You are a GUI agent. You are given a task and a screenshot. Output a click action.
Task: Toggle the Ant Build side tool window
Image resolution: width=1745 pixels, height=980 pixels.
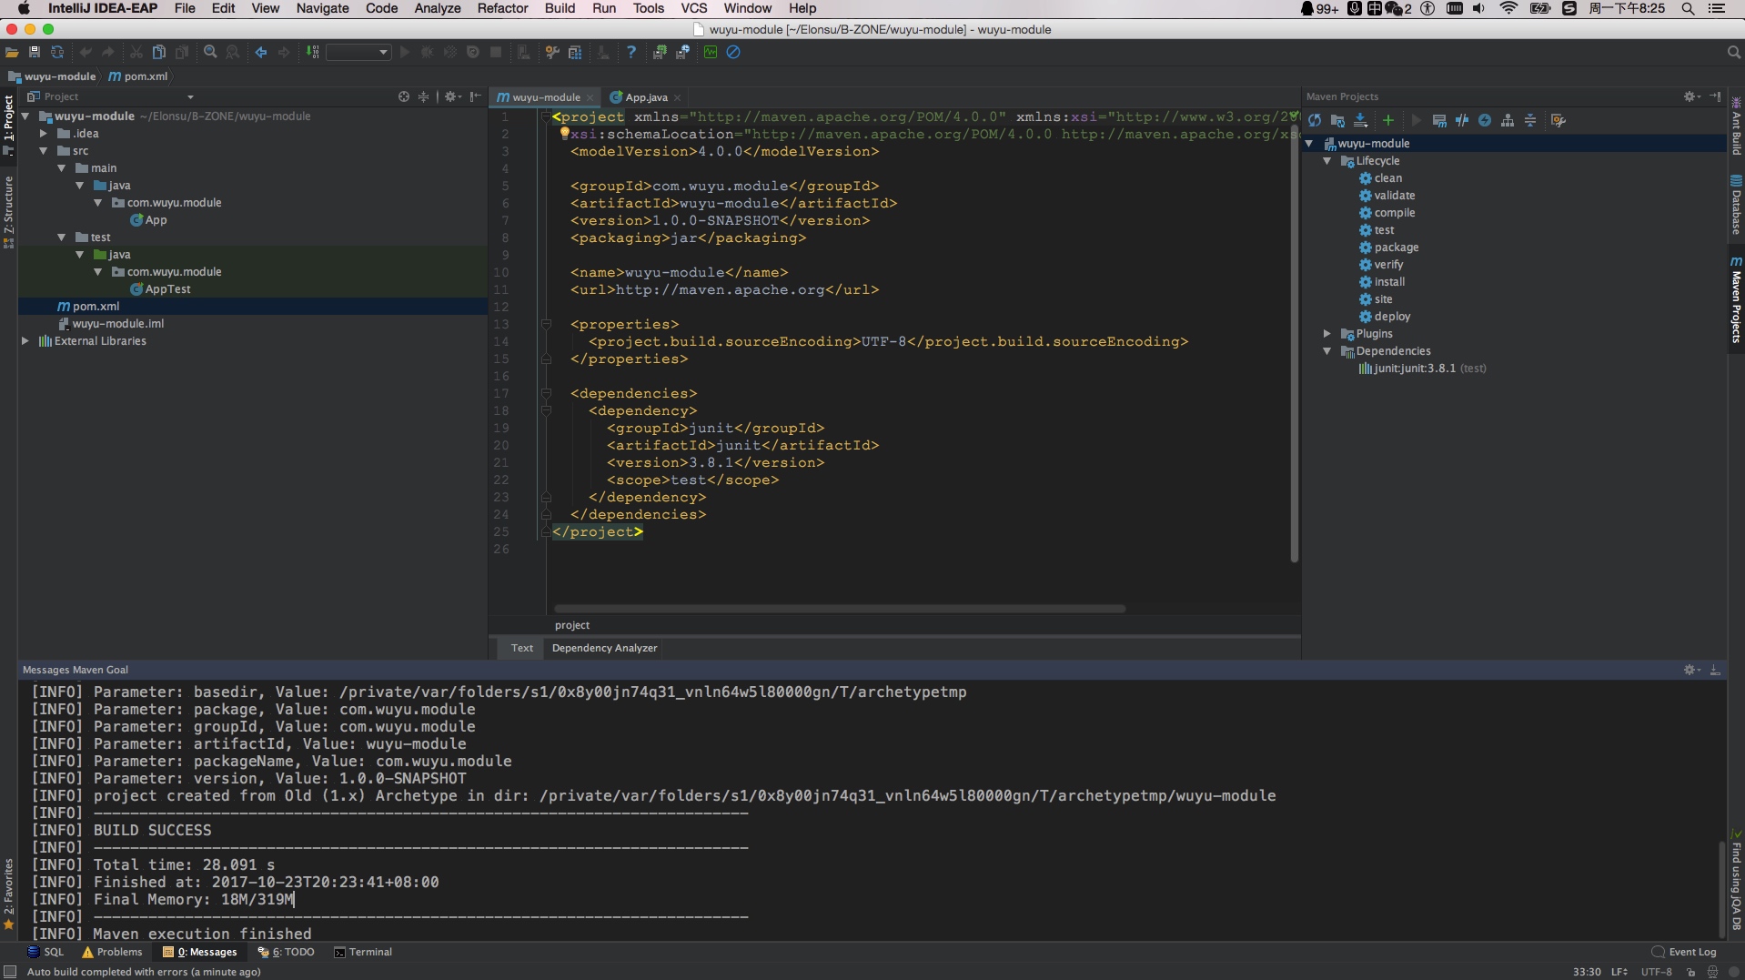point(1736,127)
